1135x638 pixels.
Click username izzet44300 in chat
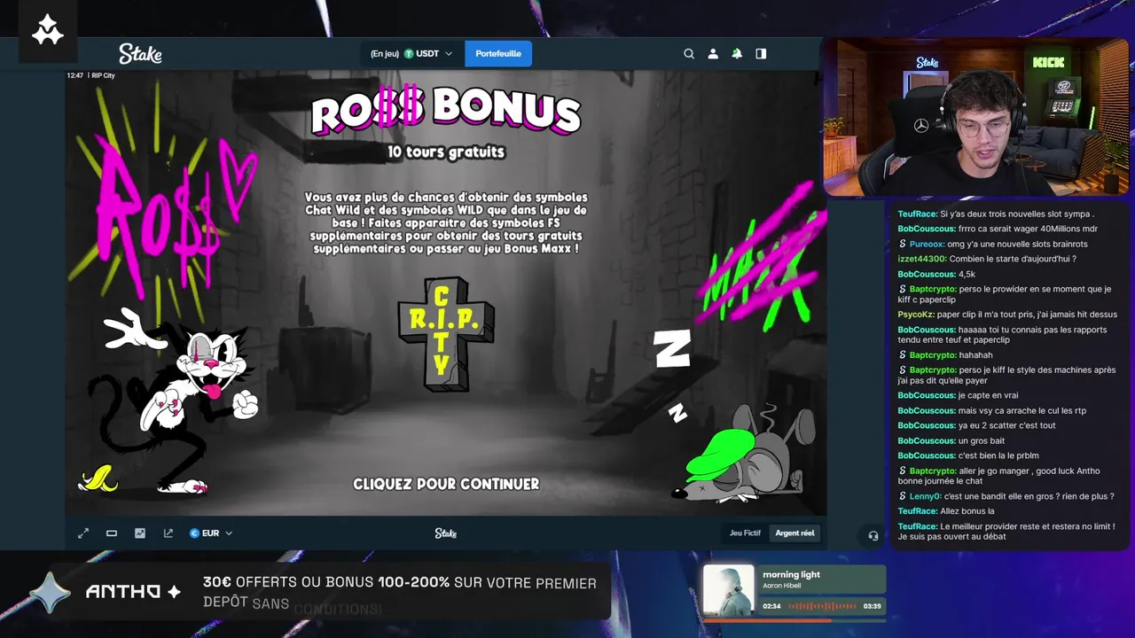(x=921, y=259)
